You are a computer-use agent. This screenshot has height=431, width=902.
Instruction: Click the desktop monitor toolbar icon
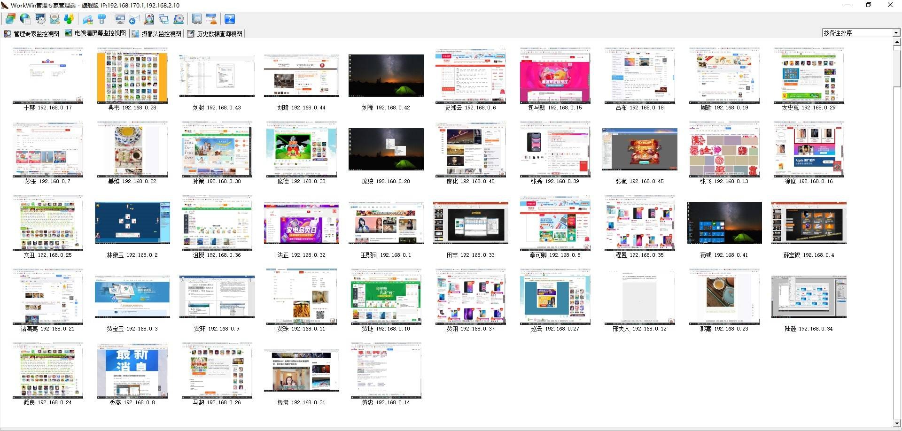click(x=120, y=19)
